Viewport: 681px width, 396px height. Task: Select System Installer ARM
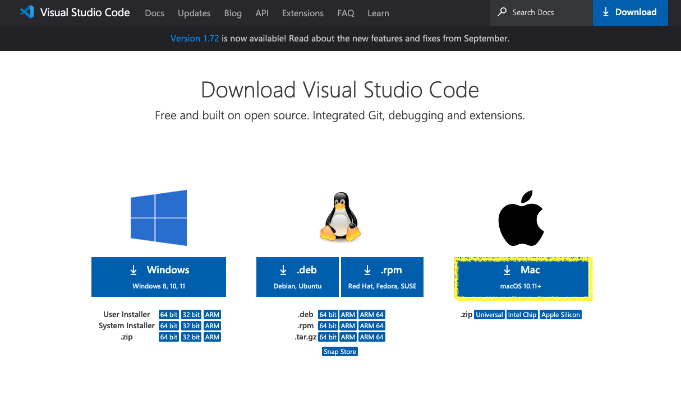(x=212, y=326)
